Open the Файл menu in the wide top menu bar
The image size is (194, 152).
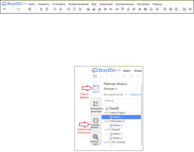[x=32, y=4]
